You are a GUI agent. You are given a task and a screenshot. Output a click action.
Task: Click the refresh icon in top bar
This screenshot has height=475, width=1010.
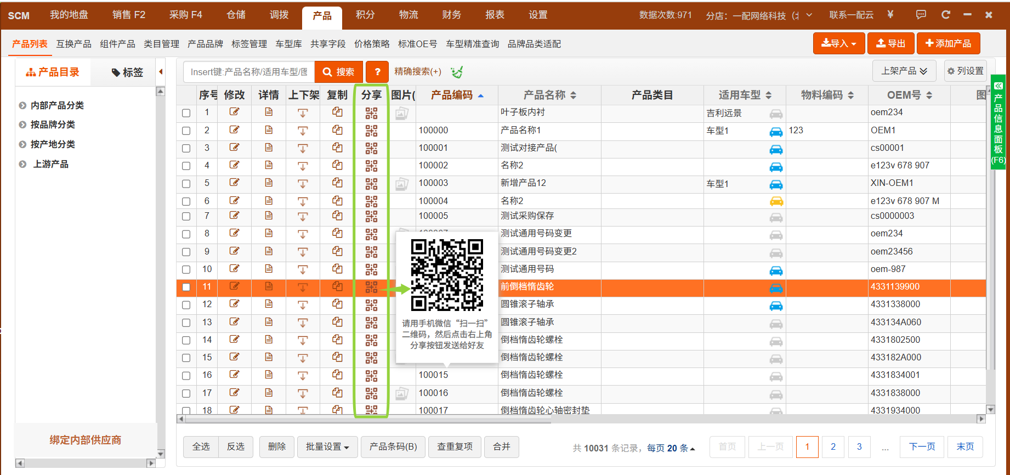pos(946,15)
